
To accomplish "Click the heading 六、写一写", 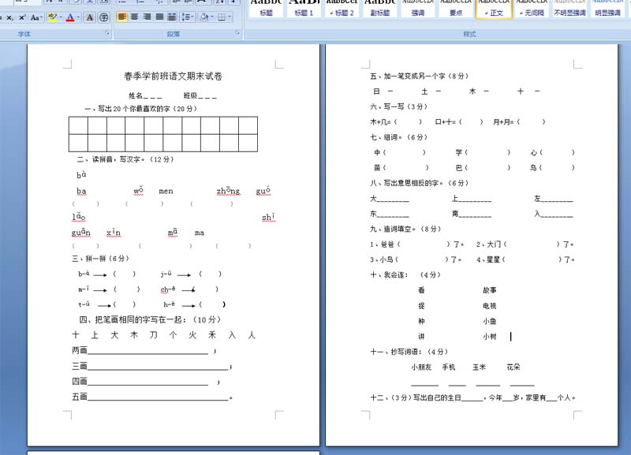I will point(399,106).
